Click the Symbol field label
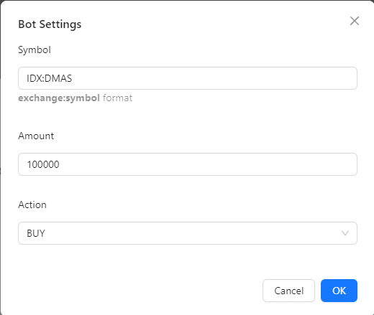Viewport: 374px width, 315px height. point(35,50)
